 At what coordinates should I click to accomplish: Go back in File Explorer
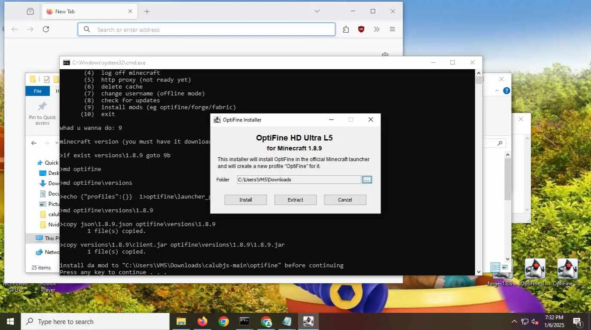click(34, 143)
